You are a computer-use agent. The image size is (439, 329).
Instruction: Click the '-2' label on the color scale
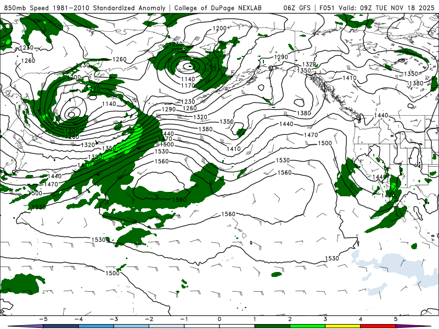[149, 319]
